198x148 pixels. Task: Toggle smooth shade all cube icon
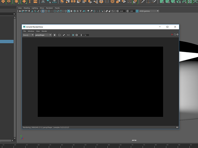click(69, 11)
